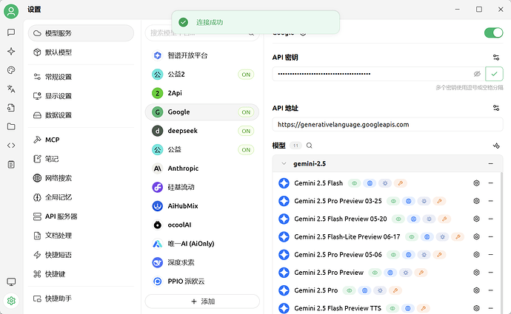
Task: Open 文档处理 settings section
Action: pos(81,236)
